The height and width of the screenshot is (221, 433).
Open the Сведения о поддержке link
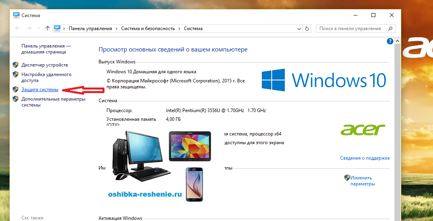[365, 158]
